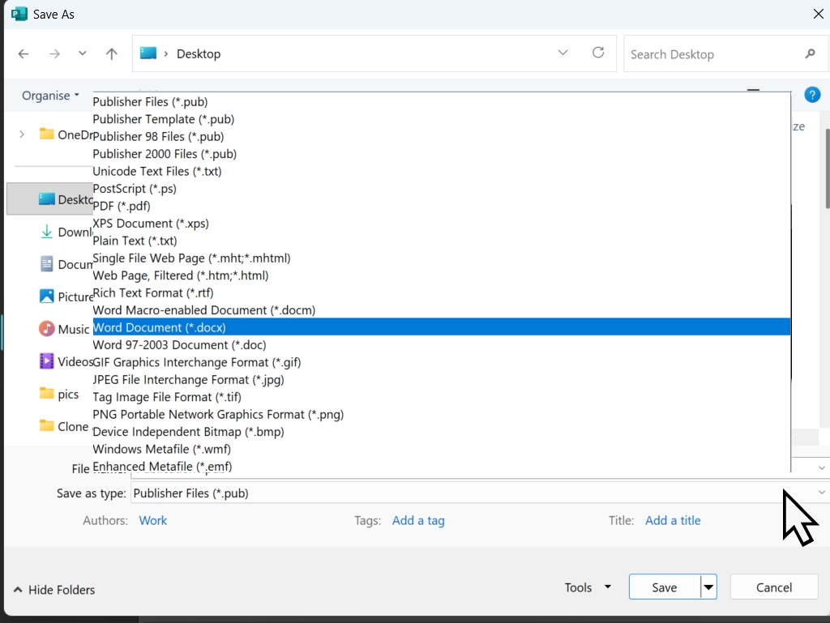
Task: Click the Desktop location icon in address bar
Action: 148,53
